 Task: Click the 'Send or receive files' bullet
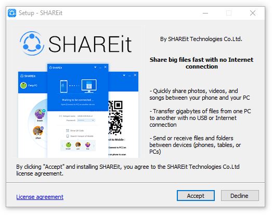click(x=195, y=145)
